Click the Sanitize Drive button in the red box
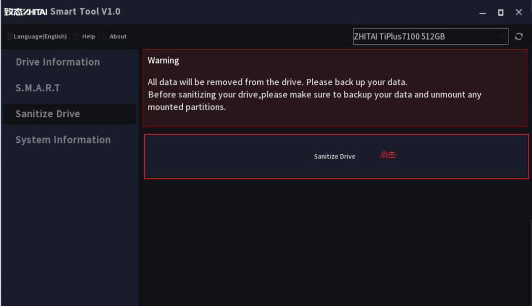Viewport: 532px width, 306px height. pyautogui.click(x=334, y=156)
